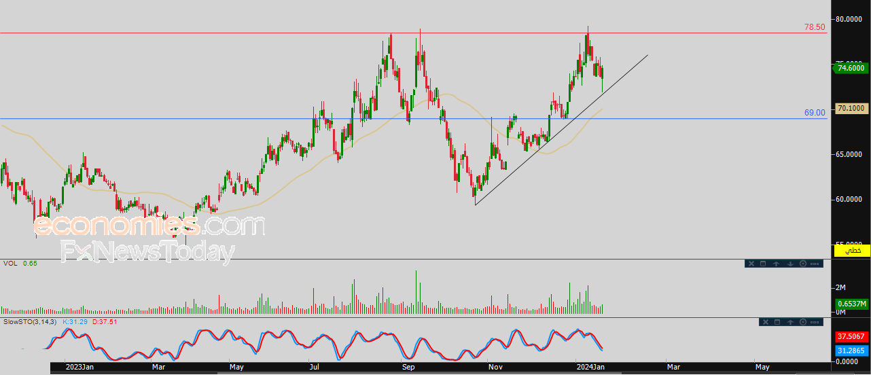Click the VOL value 0.65
Viewport: 871px width, 375px height.
point(30,263)
